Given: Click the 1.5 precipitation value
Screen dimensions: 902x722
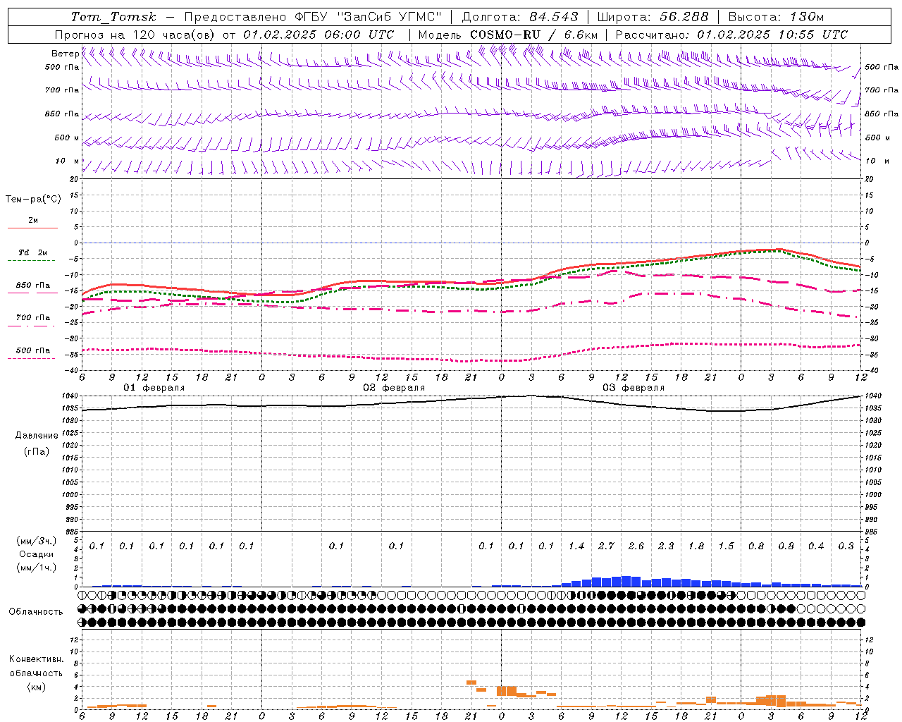Looking at the screenshot, I should [x=726, y=546].
